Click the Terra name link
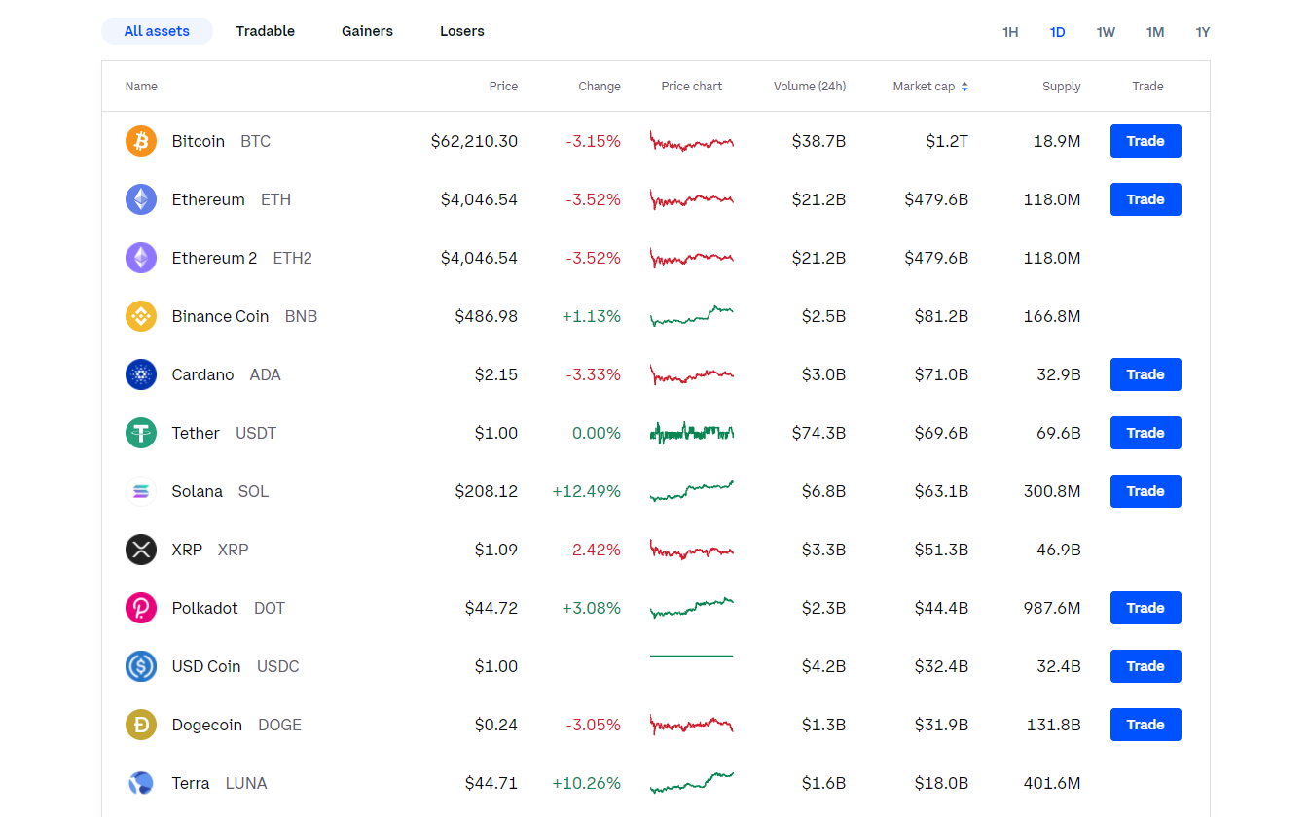This screenshot has width=1309, height=817. click(191, 783)
